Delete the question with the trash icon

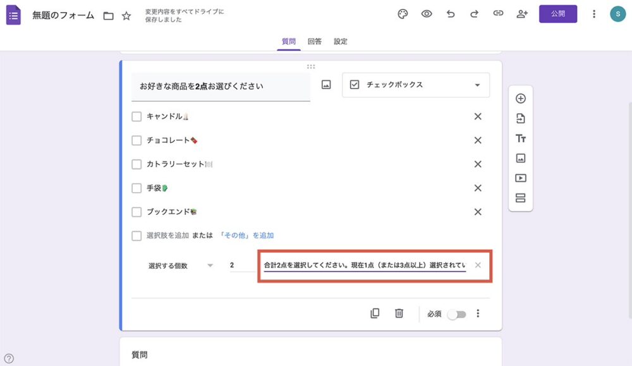coord(399,313)
